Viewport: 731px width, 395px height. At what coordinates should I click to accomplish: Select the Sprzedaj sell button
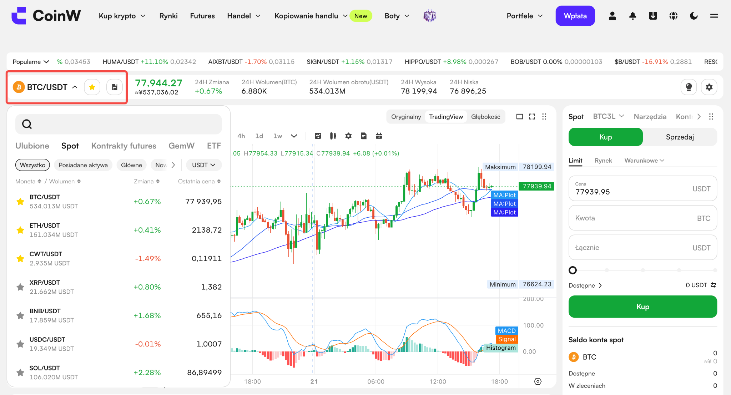(x=680, y=137)
